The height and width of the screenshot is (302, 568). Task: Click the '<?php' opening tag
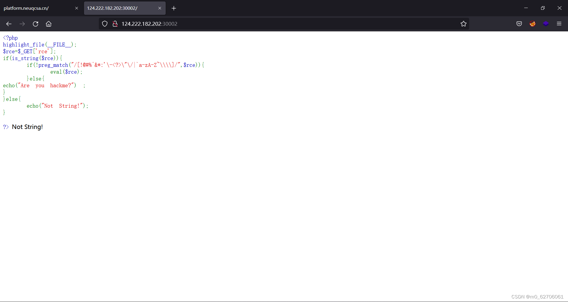coord(10,38)
